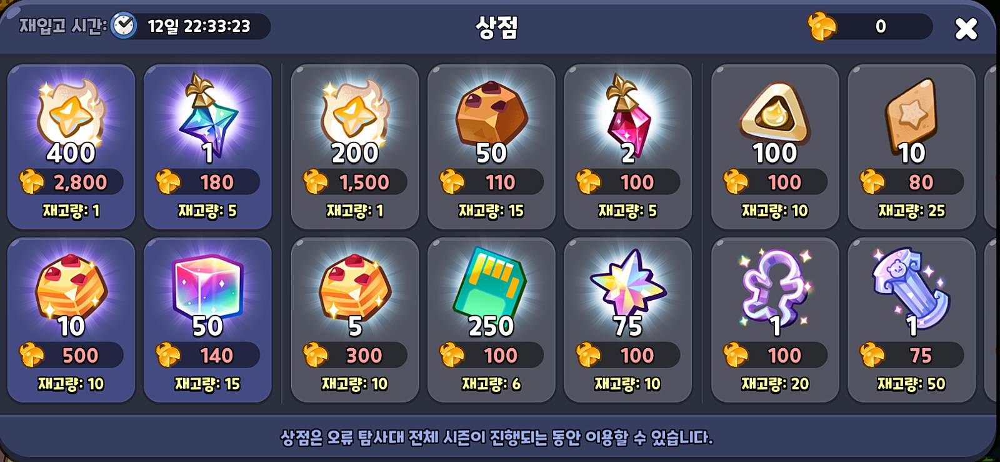Click the restock timer clock icon
Image resolution: width=1000 pixels, height=462 pixels.
pos(124,26)
